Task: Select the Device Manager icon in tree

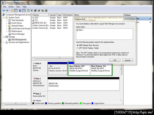Action: click(9, 34)
